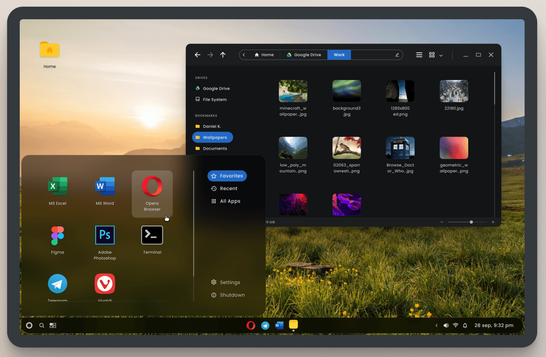Screen dimensions: 546x357
Task: Switch to Word in the taskbar
Action: click(279, 325)
